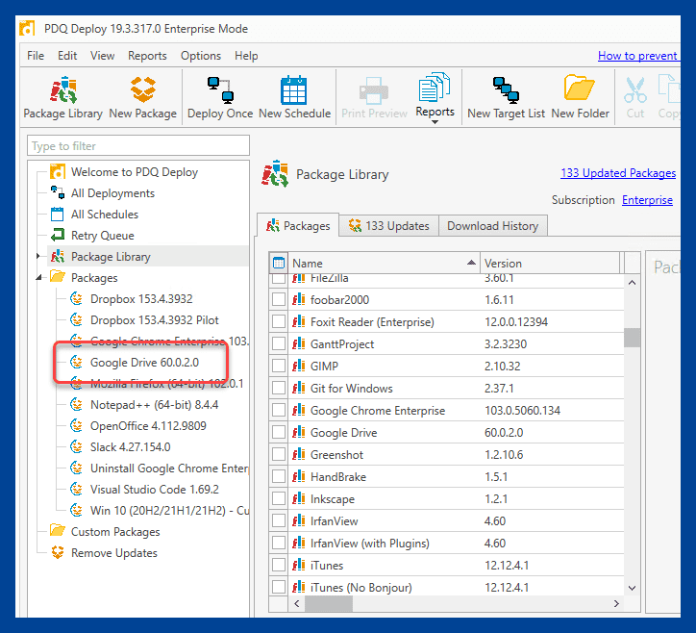Select Visual Studio Code 1.69.2 package icon

click(77, 489)
